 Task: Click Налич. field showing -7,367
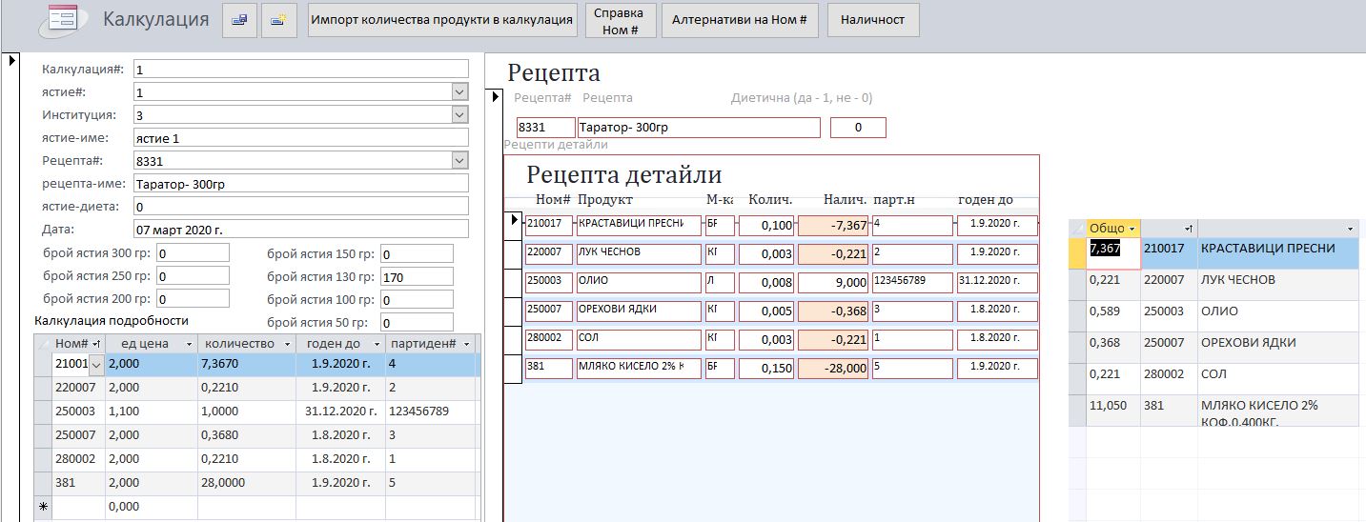point(833,226)
